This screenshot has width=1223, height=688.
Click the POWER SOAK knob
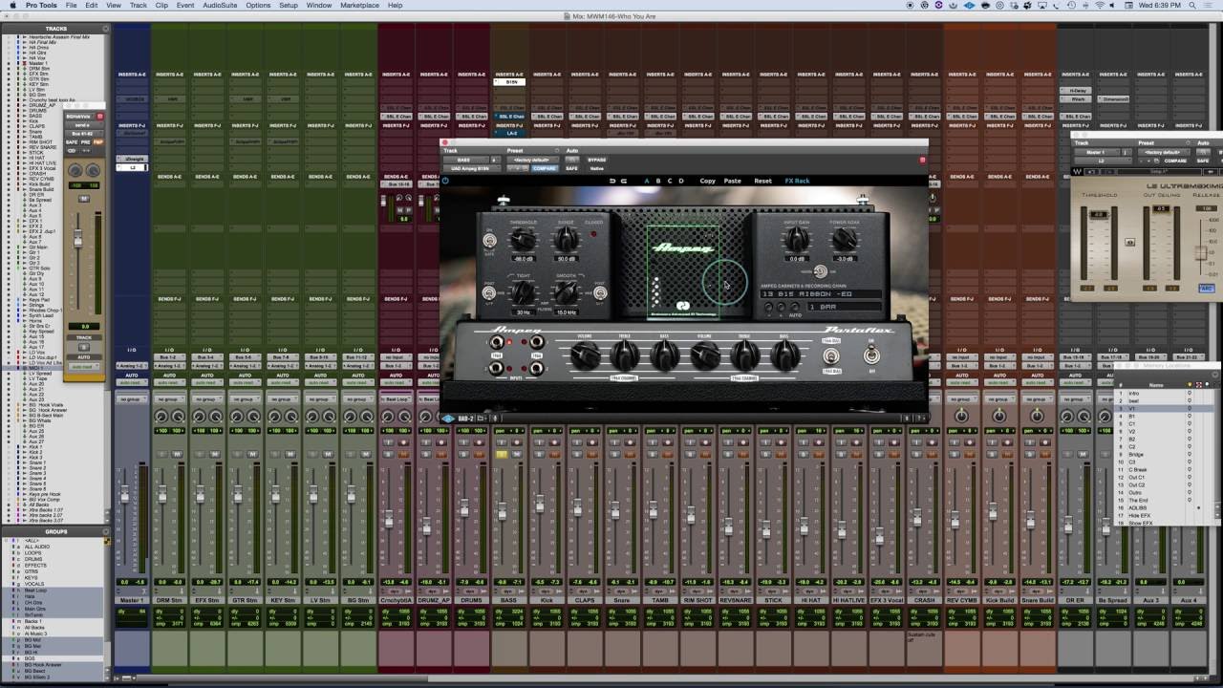click(845, 239)
